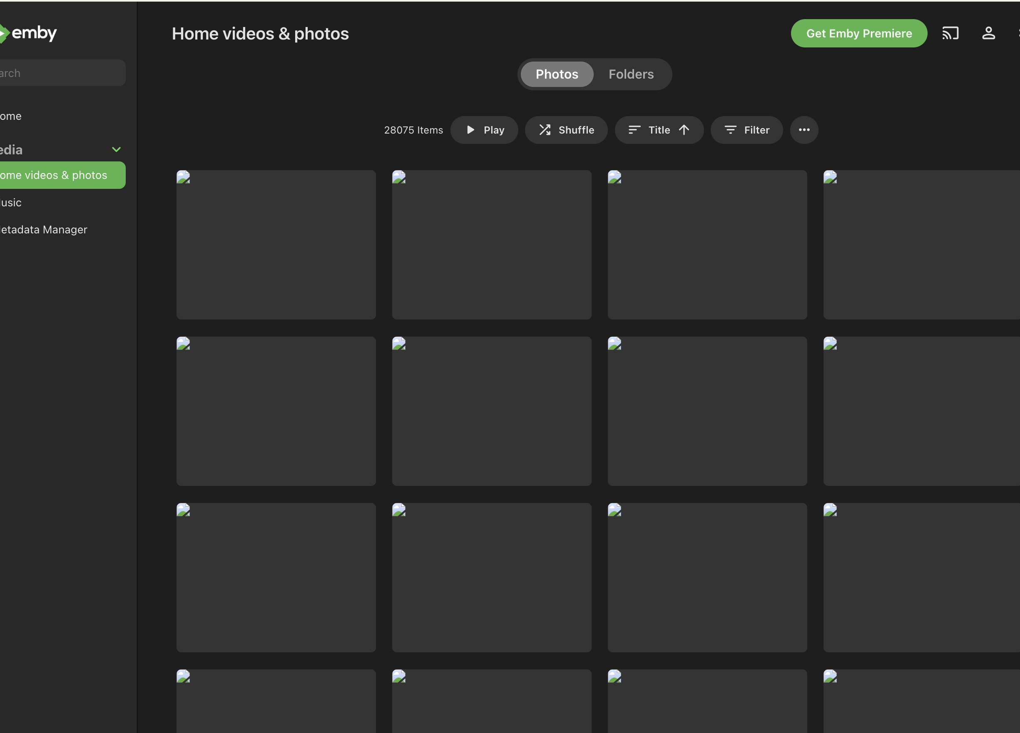Click the Emby logo
Viewport: 1020px width, 733px height.
pyautogui.click(x=28, y=33)
